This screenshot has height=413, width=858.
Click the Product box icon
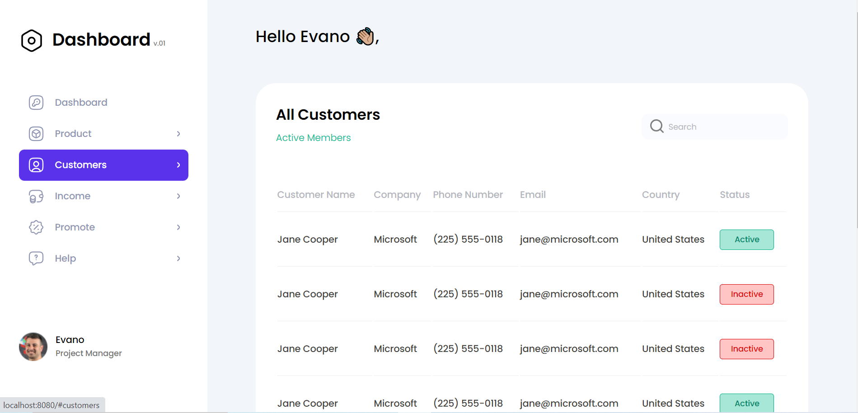(36, 134)
